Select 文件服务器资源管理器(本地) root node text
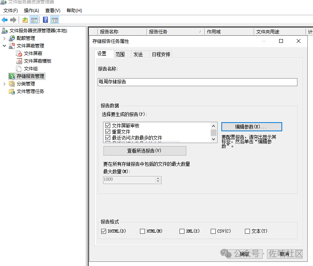 [x=38, y=31]
